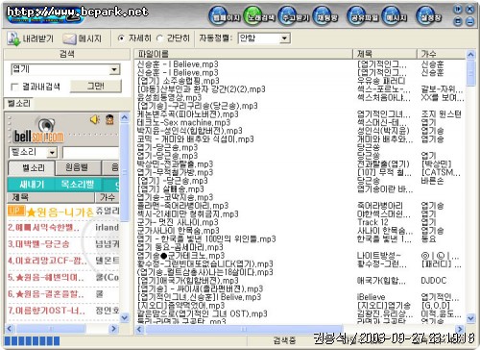Open the 홈페이지 globe button
The width and height of the screenshot is (480, 350).
tap(225, 16)
